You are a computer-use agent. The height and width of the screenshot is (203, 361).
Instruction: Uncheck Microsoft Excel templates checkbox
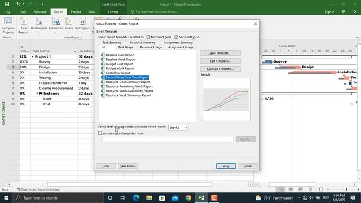pos(148,37)
